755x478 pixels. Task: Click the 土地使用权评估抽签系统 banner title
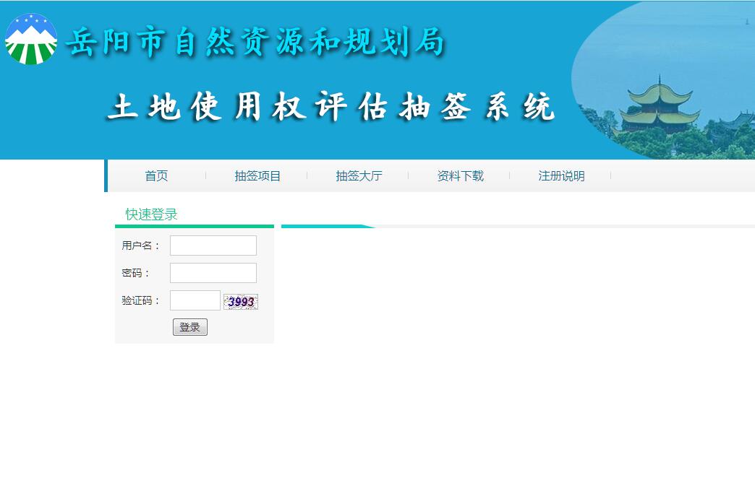tap(330, 108)
